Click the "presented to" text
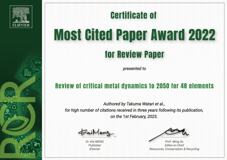The width and height of the screenshot is (227, 160). tap(134, 68)
